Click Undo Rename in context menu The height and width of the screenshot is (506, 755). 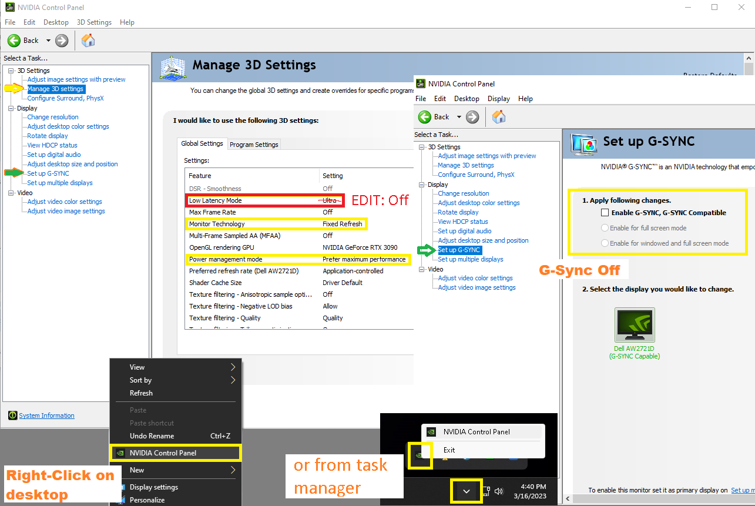pyautogui.click(x=176, y=436)
